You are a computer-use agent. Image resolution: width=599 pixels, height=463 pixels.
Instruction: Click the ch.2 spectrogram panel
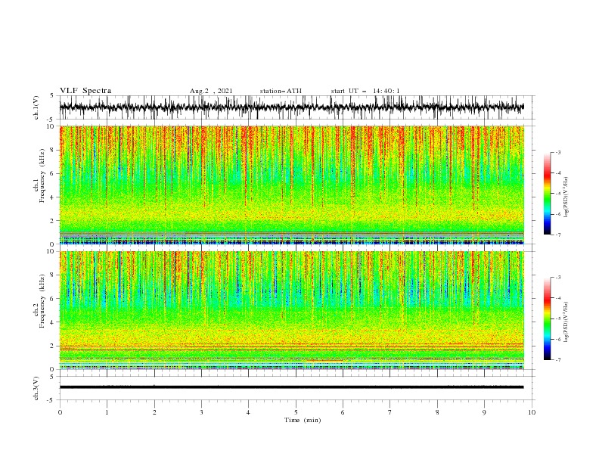point(291,310)
